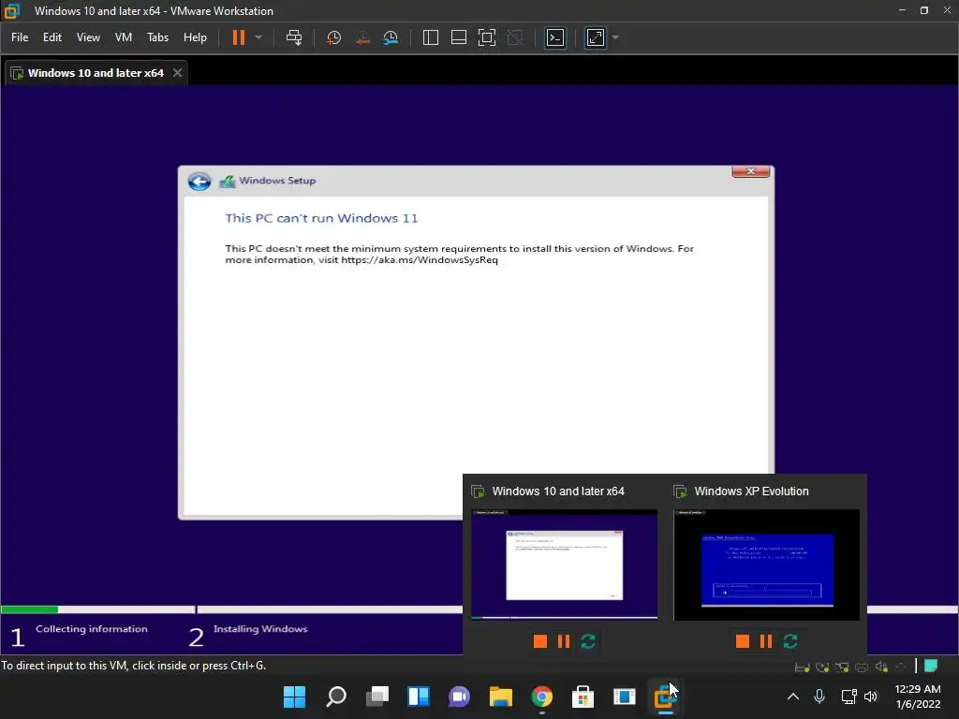Click the stretch guest display icon
The width and height of the screenshot is (959, 719).
(x=596, y=37)
